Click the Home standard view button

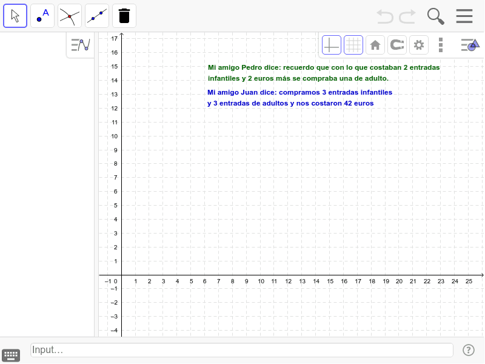375,45
